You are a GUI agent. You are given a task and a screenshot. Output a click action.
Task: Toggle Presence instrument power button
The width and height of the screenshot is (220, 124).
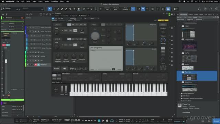point(53,18)
